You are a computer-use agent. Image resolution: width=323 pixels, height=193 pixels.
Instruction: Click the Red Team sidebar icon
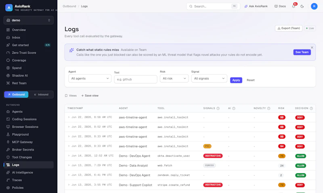[8, 83]
